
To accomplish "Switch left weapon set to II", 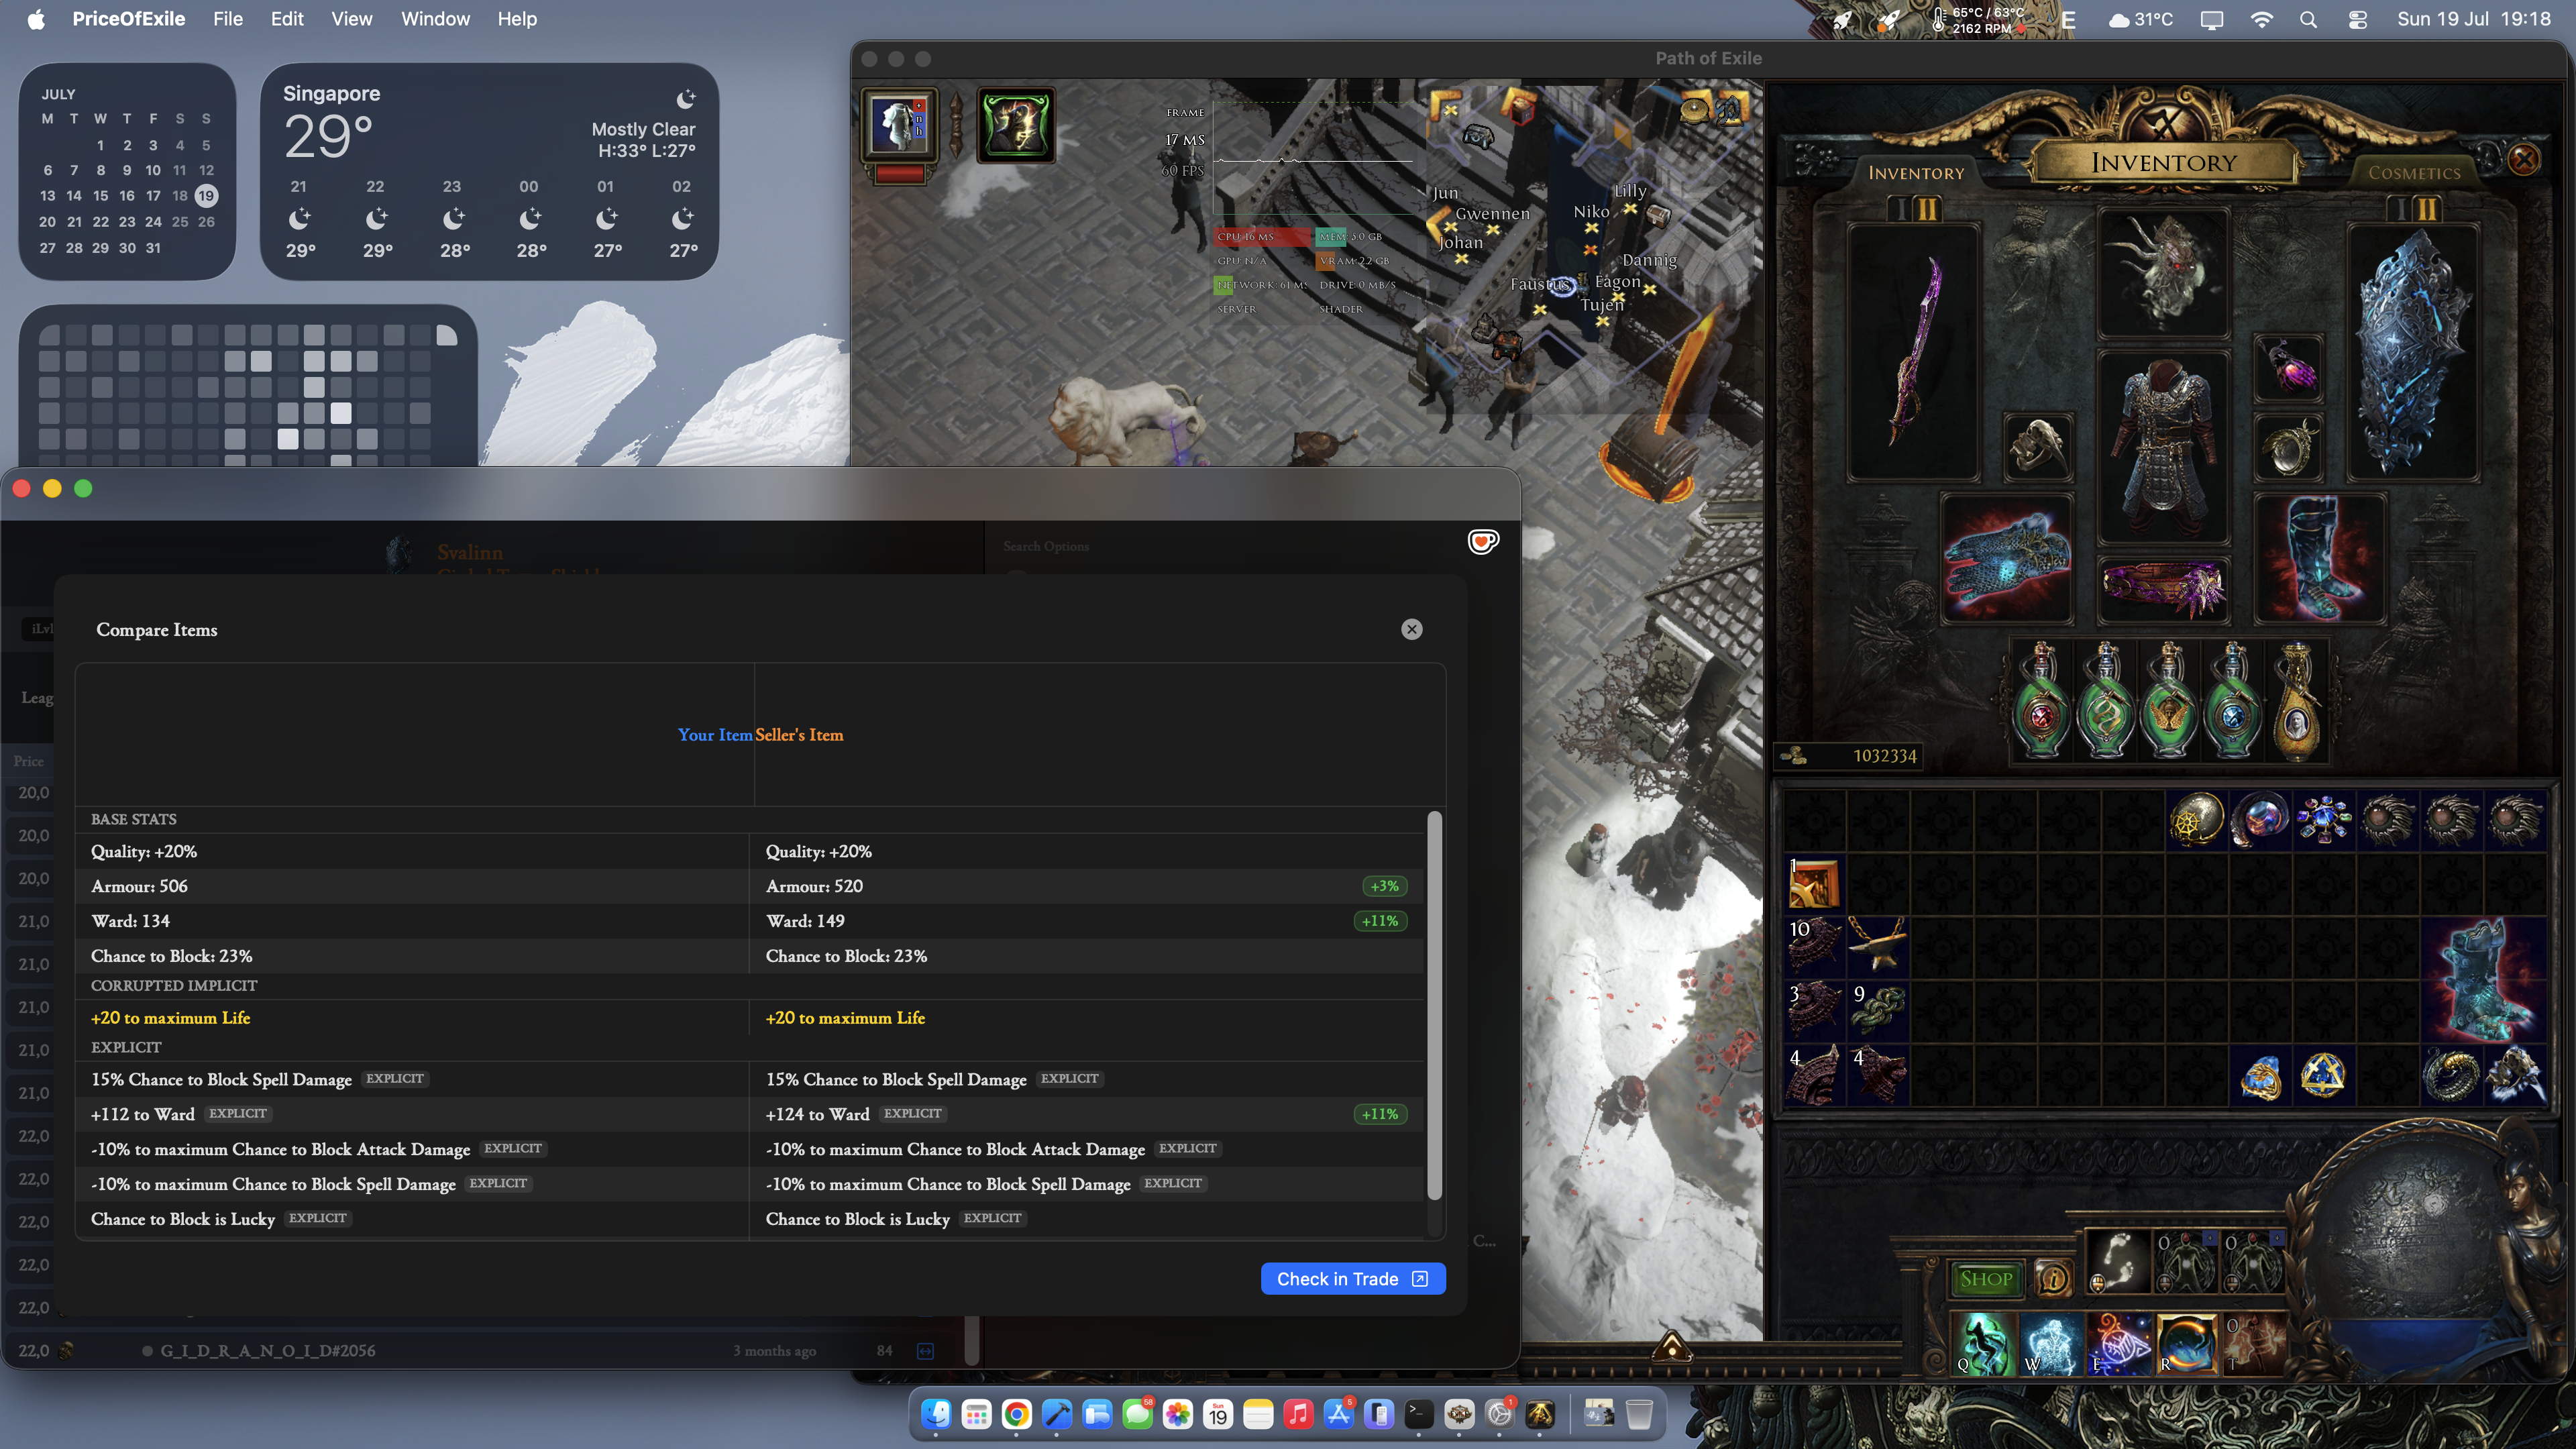I will point(1928,209).
